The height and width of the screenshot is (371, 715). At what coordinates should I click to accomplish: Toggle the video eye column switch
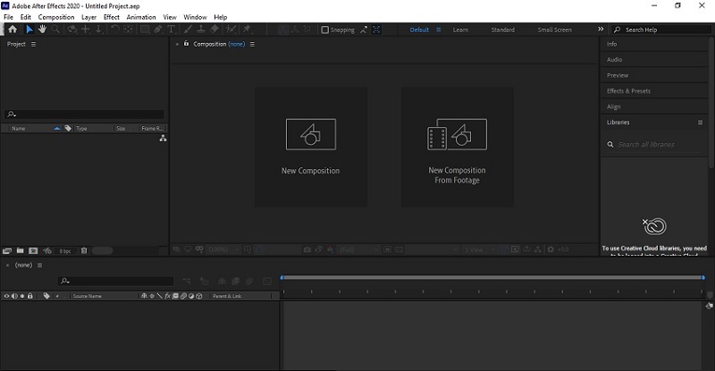click(6, 296)
